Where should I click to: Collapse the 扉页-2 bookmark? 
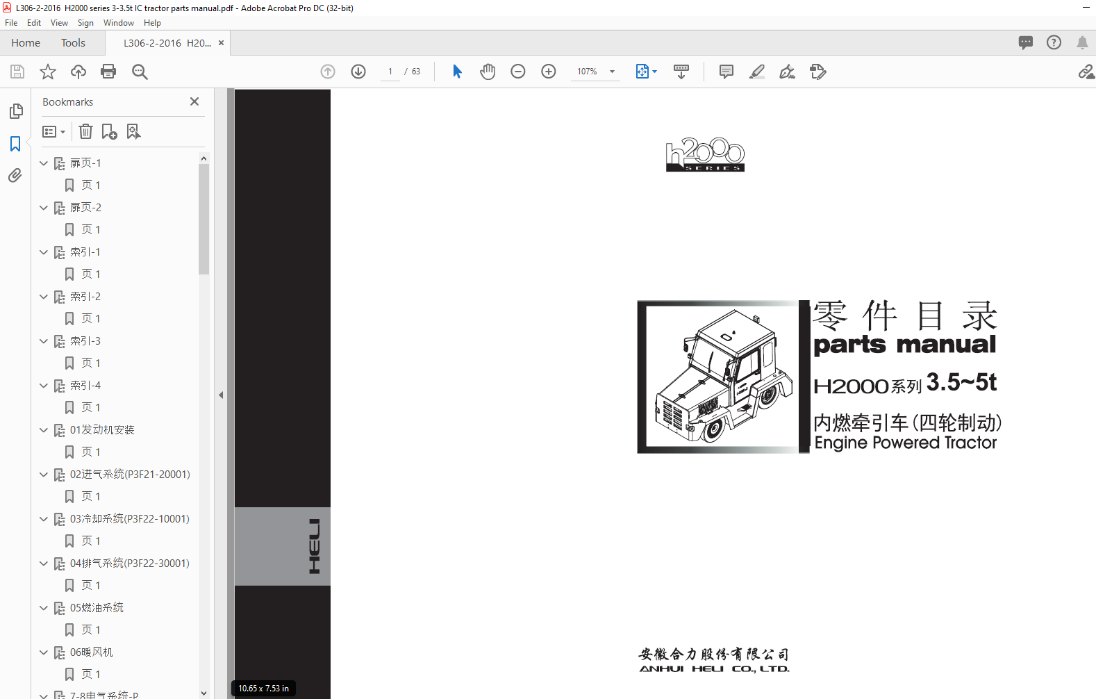point(44,208)
